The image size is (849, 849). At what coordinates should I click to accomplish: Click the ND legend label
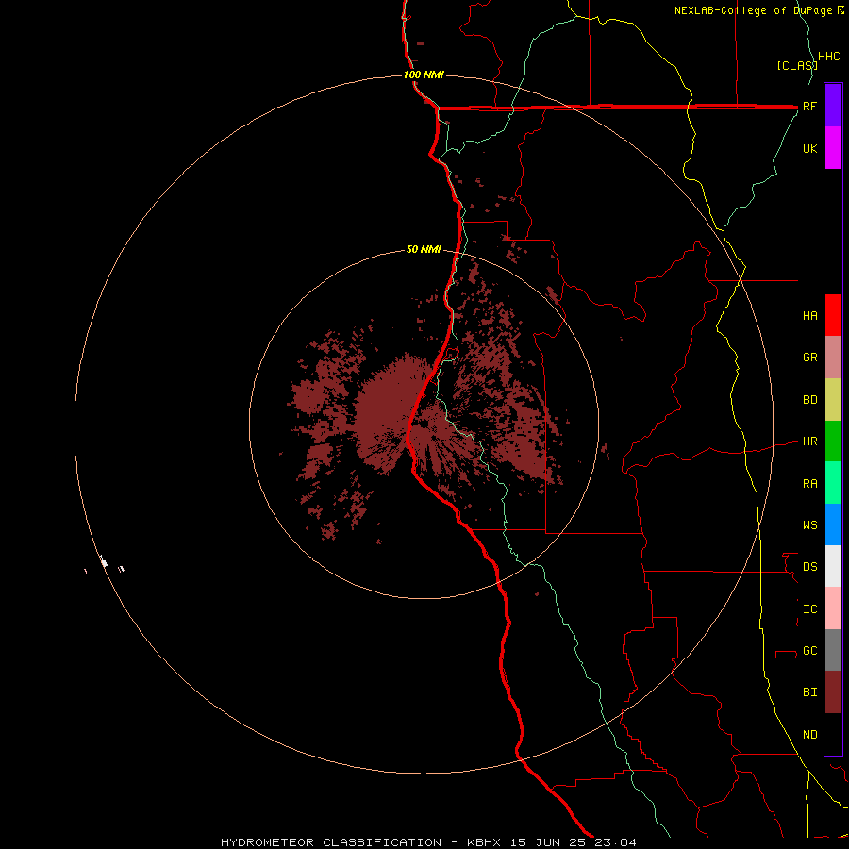coord(809,734)
